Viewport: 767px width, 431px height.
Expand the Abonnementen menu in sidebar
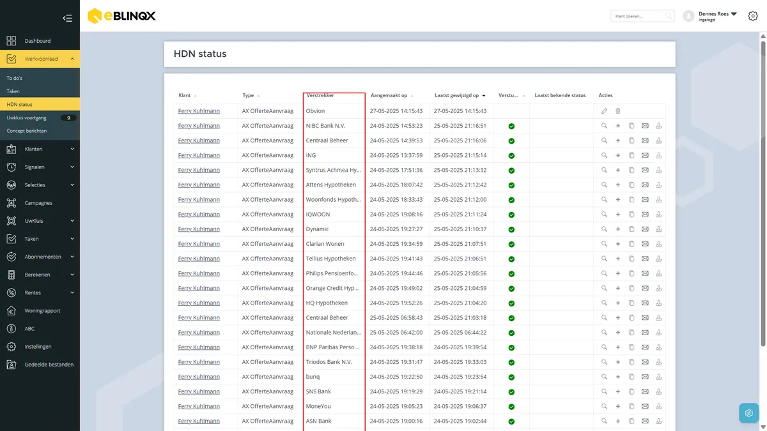[72, 257]
